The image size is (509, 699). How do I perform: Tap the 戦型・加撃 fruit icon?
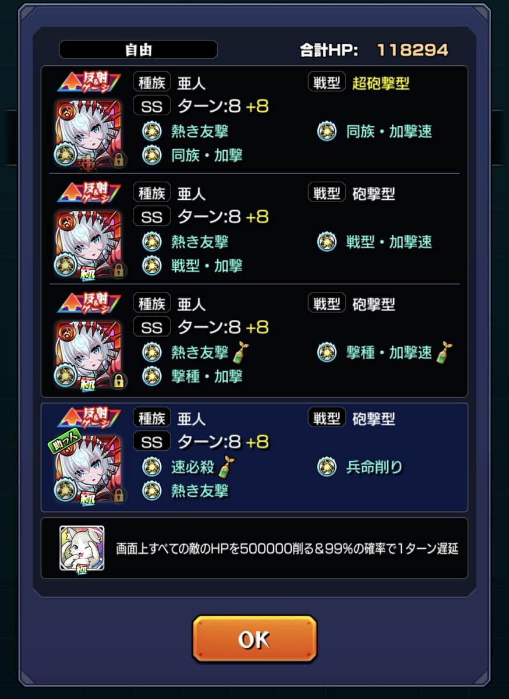pyautogui.click(x=152, y=266)
